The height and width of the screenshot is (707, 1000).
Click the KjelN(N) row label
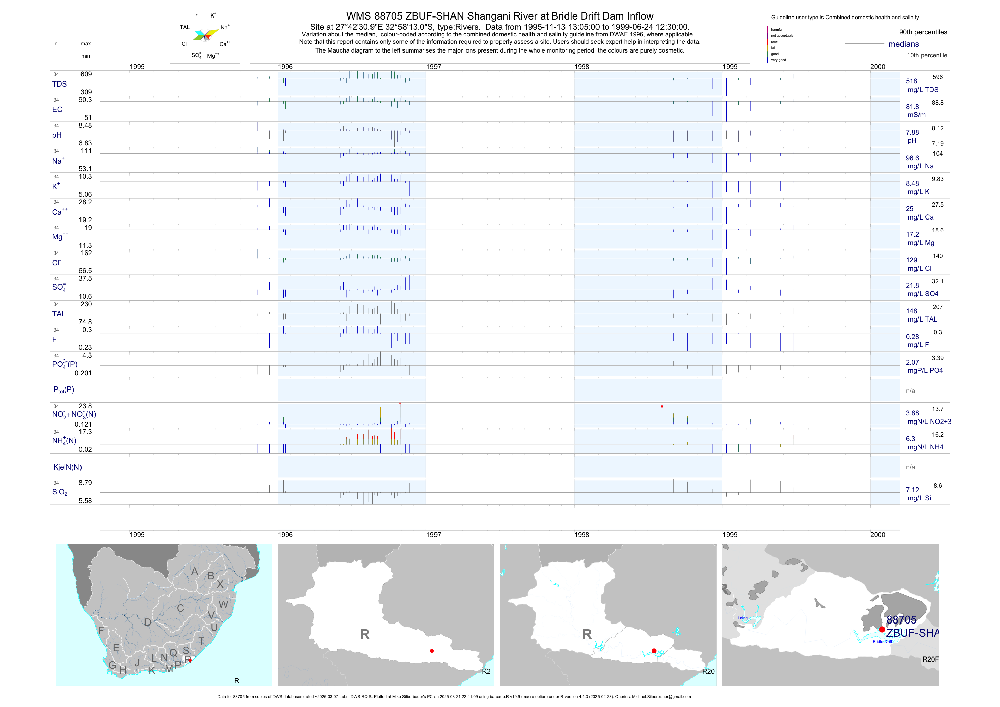(67, 467)
